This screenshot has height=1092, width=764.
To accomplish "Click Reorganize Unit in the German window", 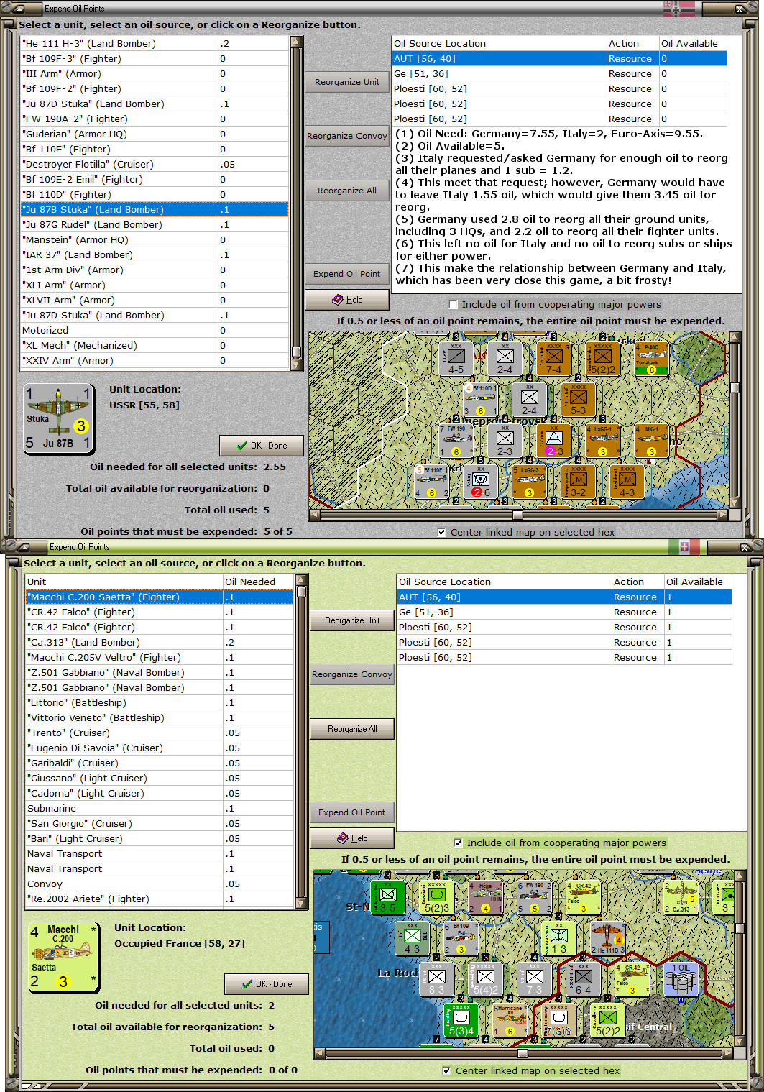I will click(x=347, y=82).
